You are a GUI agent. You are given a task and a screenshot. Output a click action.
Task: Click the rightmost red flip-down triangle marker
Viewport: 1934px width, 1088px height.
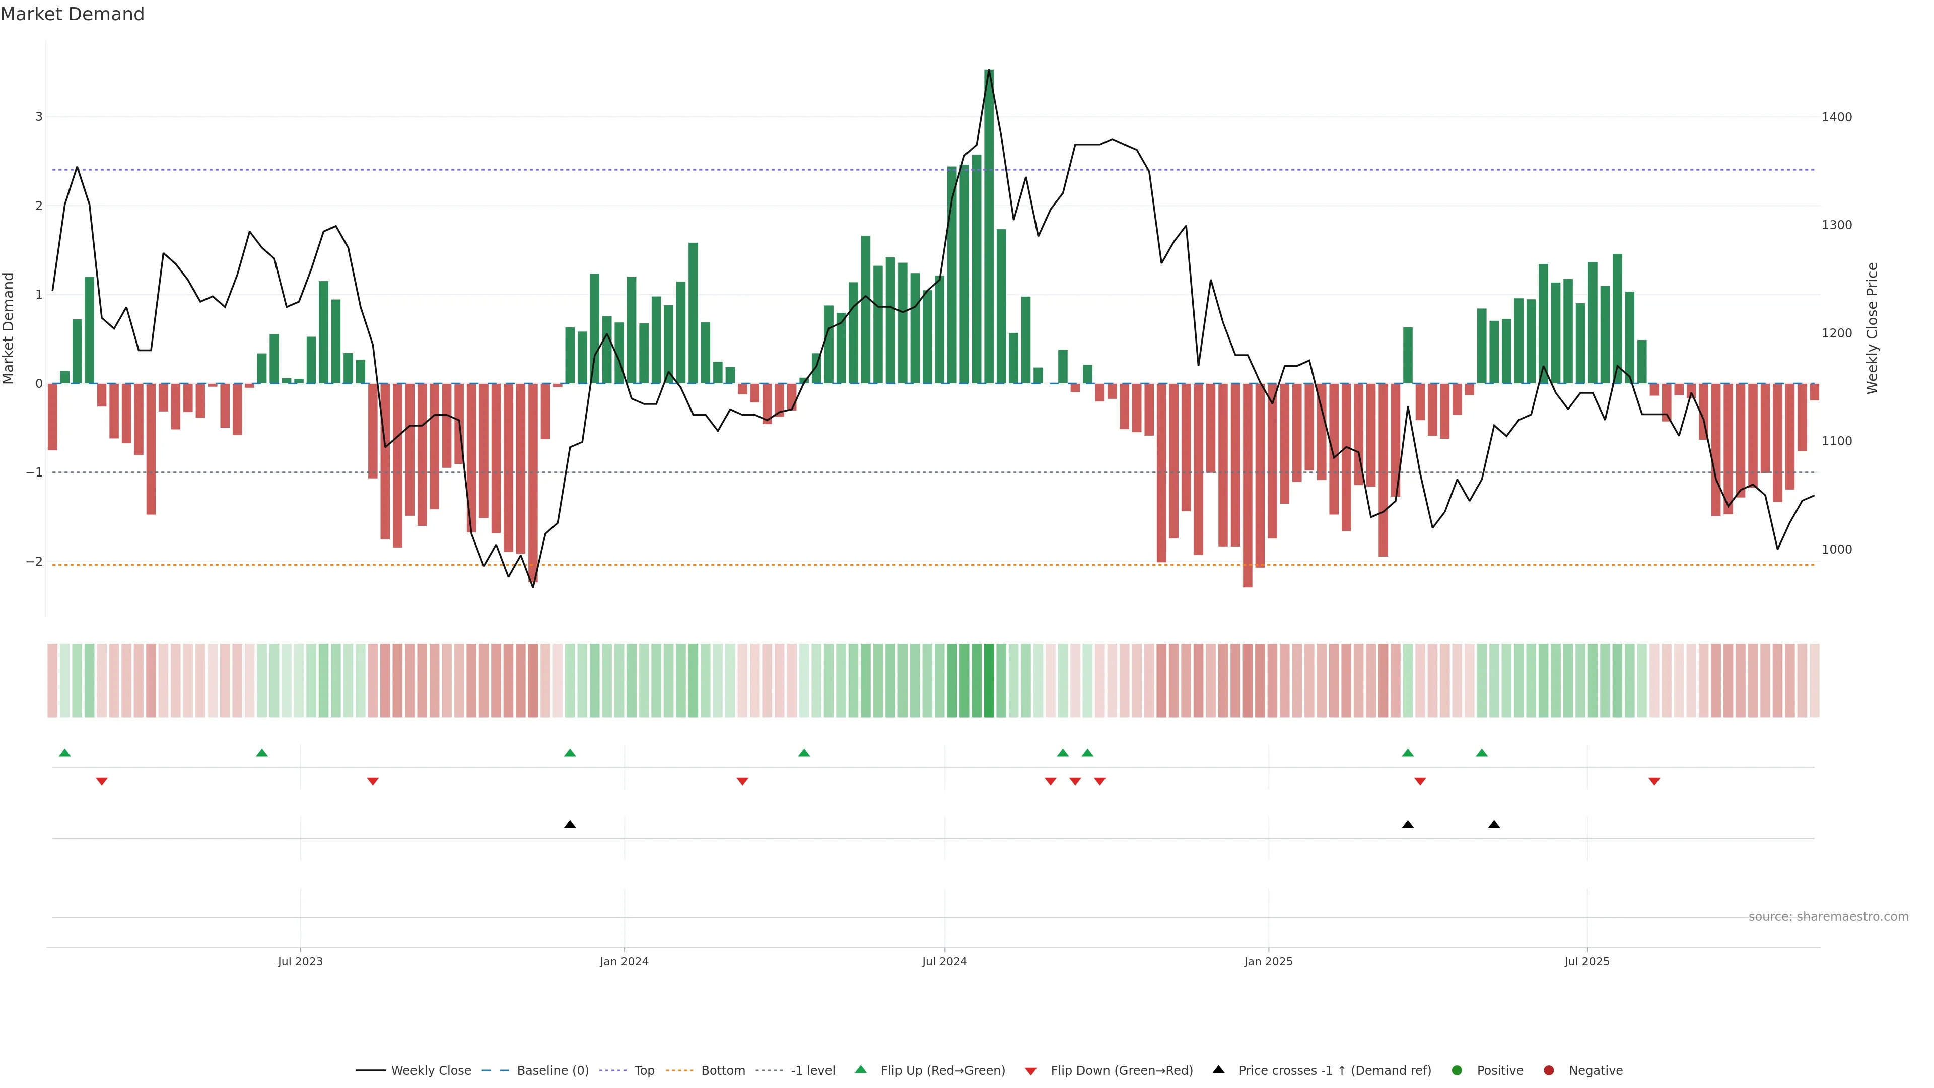(1654, 782)
